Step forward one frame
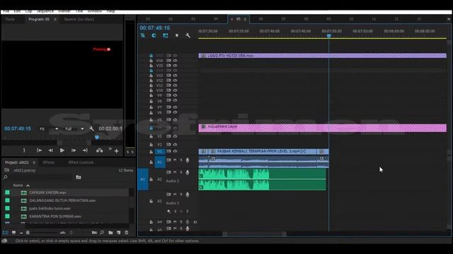453x254 pixels. pyautogui.click(x=74, y=150)
